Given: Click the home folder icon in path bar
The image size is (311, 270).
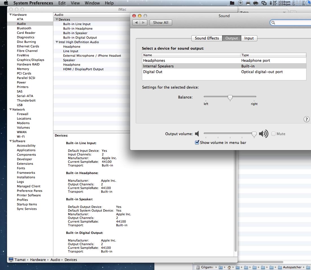Looking at the screenshot, I should pyautogui.click(x=229, y=267).
